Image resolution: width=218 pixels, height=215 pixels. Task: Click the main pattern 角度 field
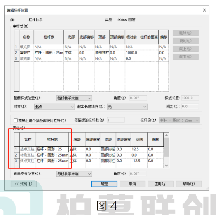pos(138,98)
